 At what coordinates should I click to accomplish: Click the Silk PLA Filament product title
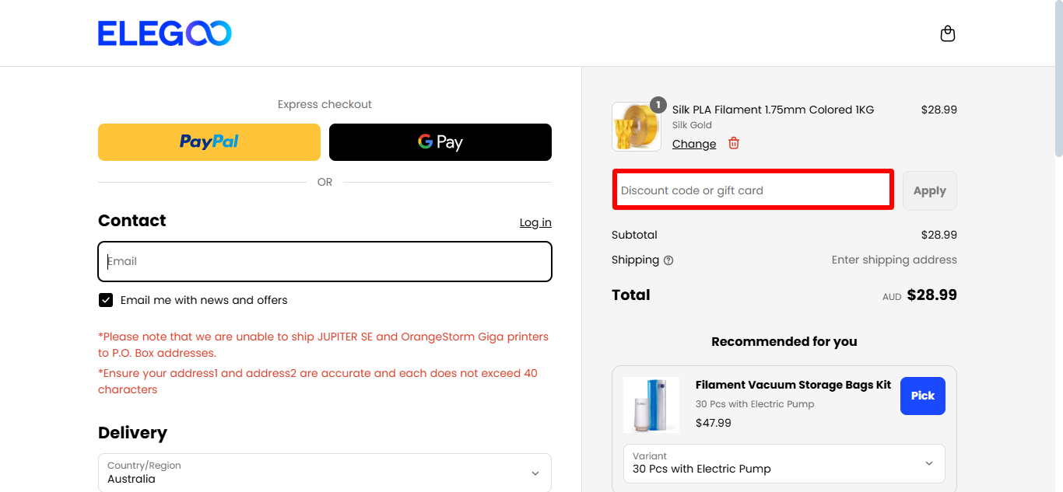click(773, 110)
